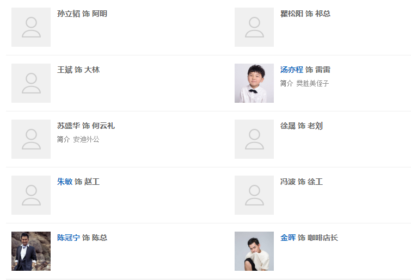Open the 朱敏 actor link

pos(65,182)
